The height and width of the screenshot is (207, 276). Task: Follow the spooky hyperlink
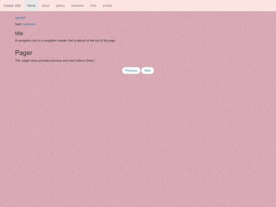(x=20, y=17)
